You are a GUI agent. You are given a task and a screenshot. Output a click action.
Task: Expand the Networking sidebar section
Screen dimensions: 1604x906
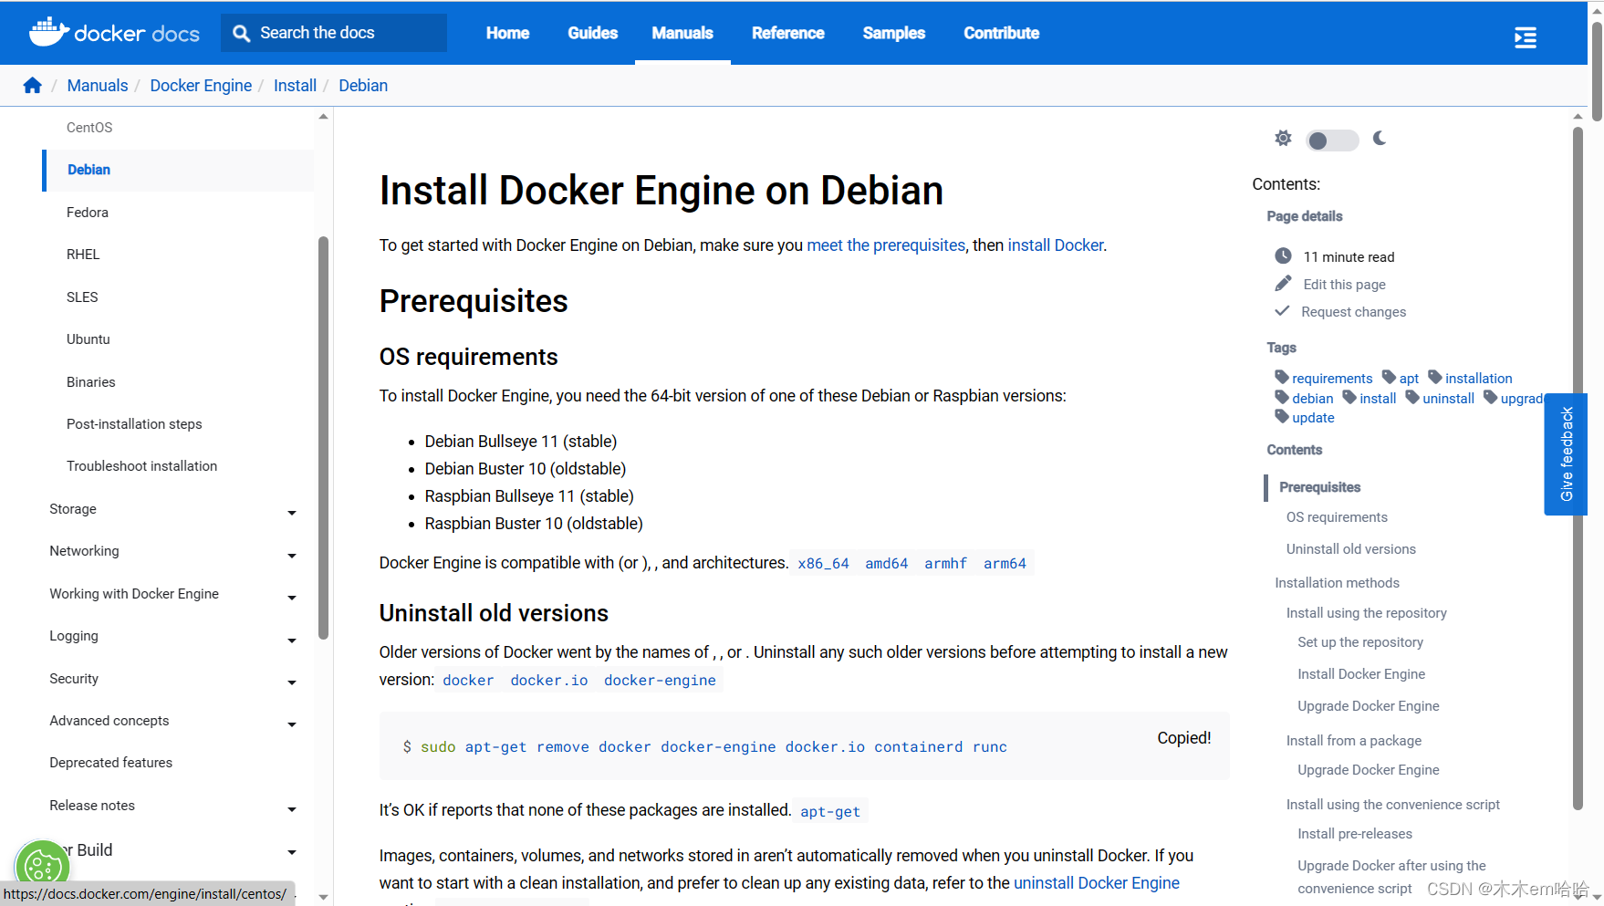[292, 555]
